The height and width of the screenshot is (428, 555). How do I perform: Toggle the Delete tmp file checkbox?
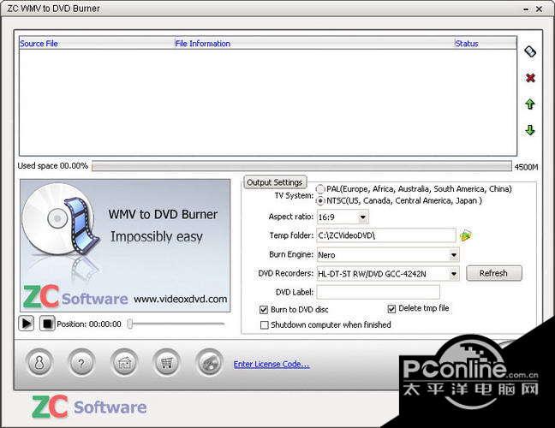[x=391, y=309]
